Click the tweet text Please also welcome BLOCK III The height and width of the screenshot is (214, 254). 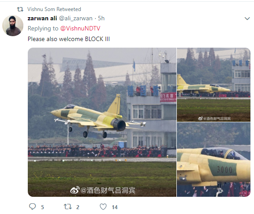pos(69,39)
